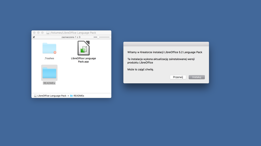Click the 'zaznaczono 1 z 3' status text
Screen dimensions: 261x146
(71, 37)
